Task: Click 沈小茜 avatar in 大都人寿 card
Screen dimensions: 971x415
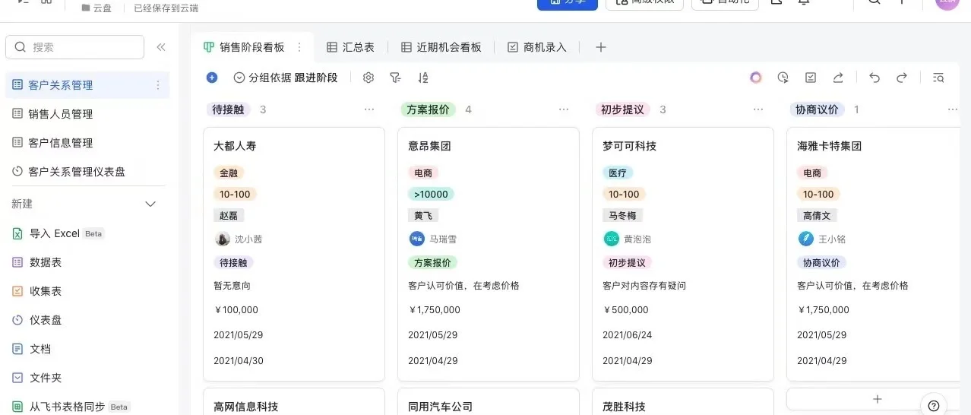Action: [223, 239]
